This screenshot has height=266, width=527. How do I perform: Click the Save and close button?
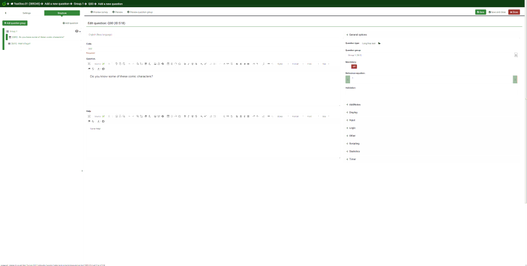click(x=497, y=12)
